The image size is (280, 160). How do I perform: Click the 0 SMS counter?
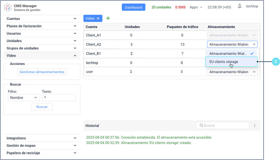tap(180, 7)
